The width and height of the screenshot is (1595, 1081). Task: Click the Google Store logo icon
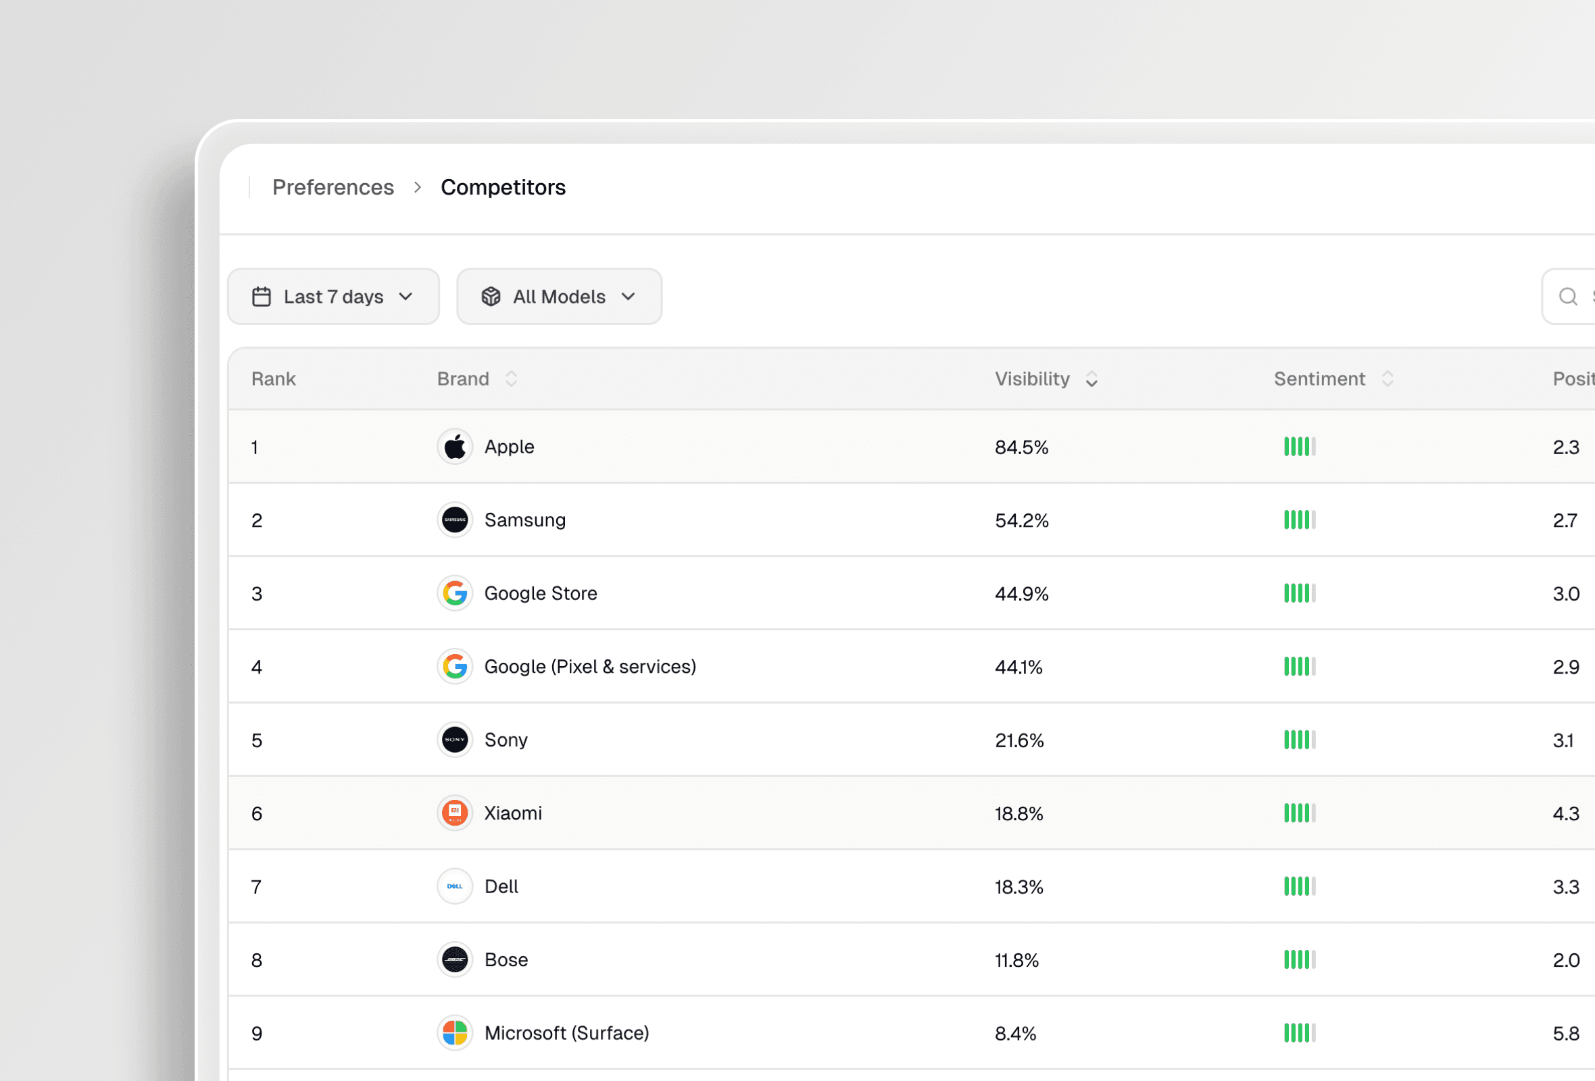[454, 593]
